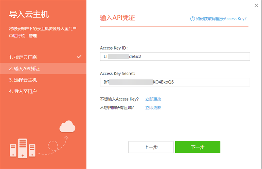Click 立即更改 next to 不想扫描所有区域?
The width and height of the screenshot is (262, 169).
(x=153, y=108)
